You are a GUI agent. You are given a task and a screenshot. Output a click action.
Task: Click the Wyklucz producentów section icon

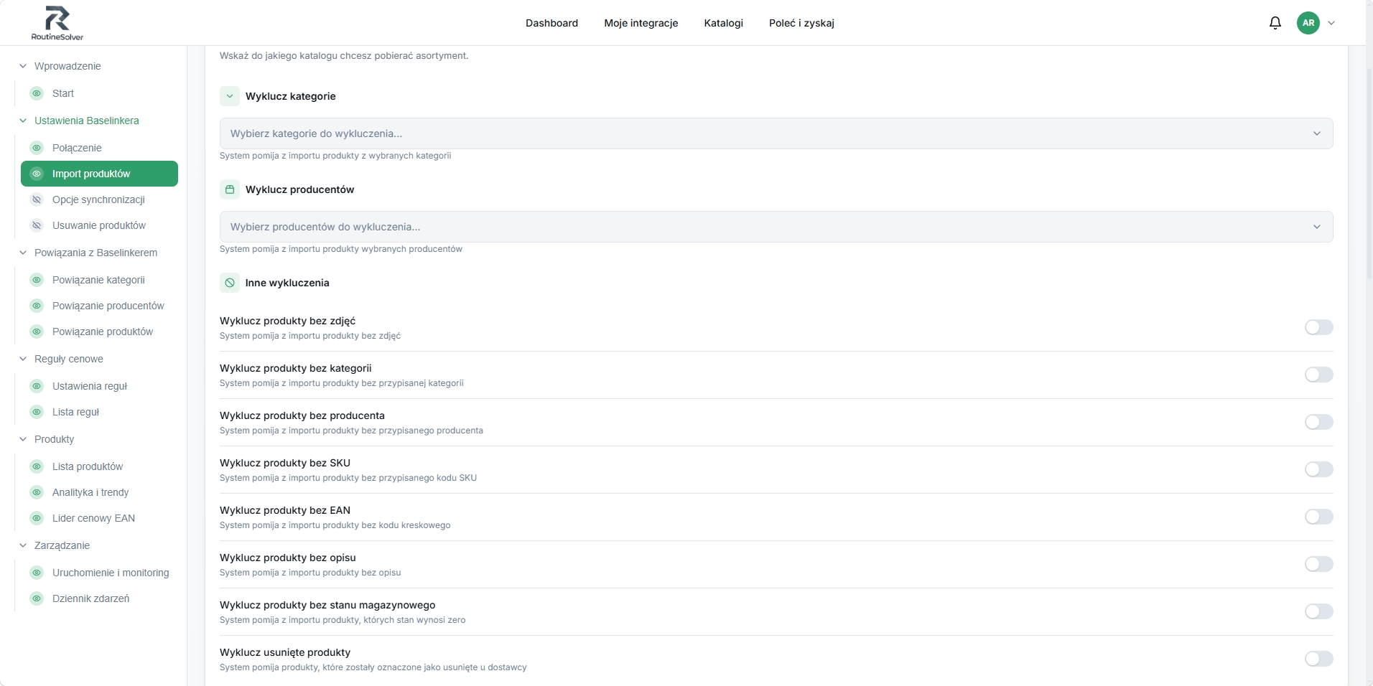(x=230, y=189)
